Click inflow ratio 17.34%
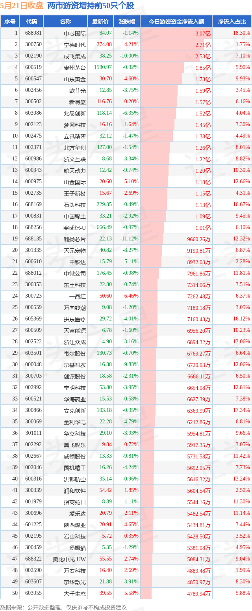This screenshot has height=611, width=252. tap(242, 410)
